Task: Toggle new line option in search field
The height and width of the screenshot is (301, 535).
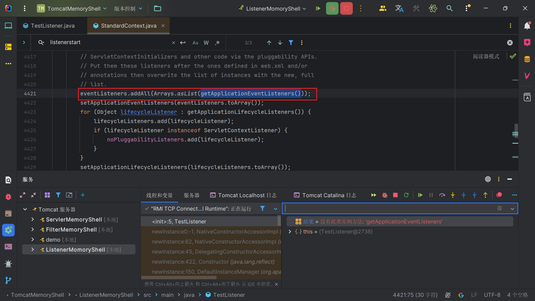Action: click(183, 43)
